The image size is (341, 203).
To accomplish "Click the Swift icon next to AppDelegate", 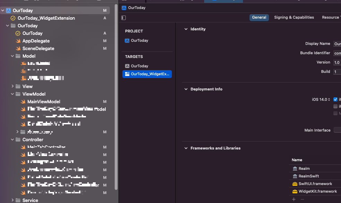I will point(18,41).
